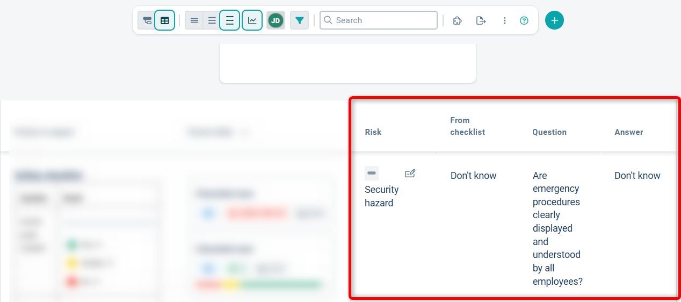
Task: Click into the Search field
Action: click(379, 20)
